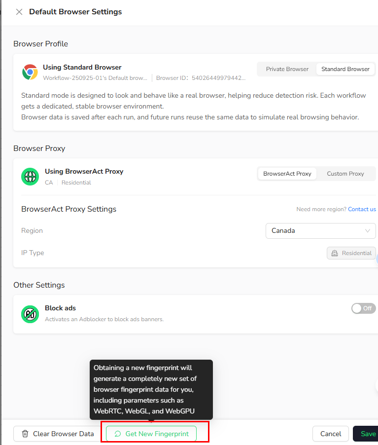Switch to the Custom Proxy tab
Viewport: 378px width, 445px height.
coord(345,174)
